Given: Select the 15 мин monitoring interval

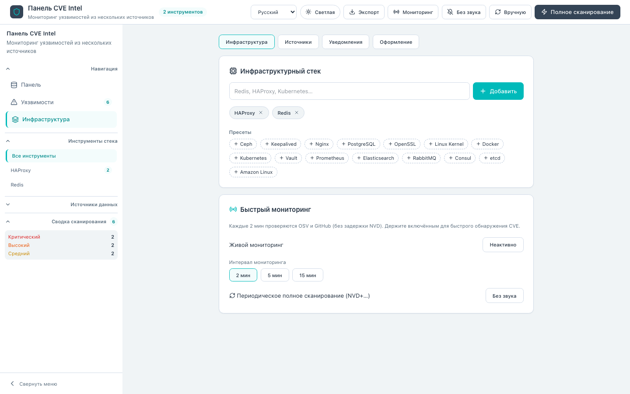Looking at the screenshot, I should [308, 275].
